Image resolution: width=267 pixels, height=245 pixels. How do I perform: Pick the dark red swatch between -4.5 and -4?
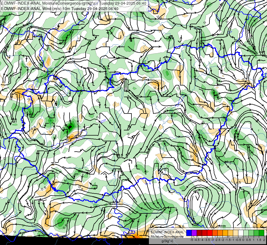(199, 233)
